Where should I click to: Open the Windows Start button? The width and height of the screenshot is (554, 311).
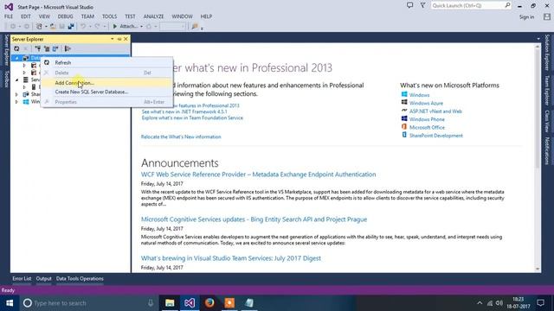coord(10,303)
